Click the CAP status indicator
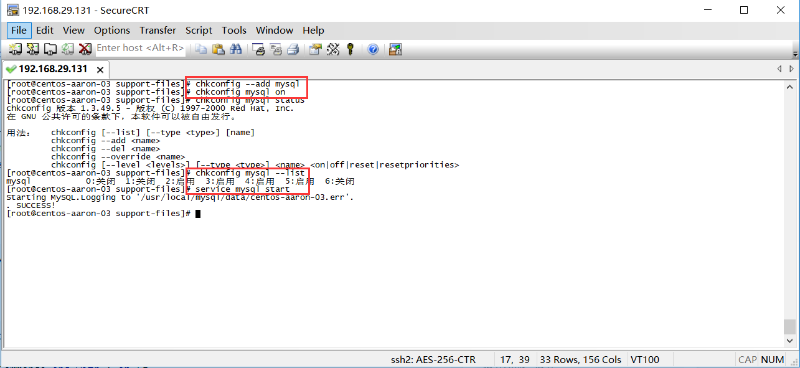 tap(747, 359)
